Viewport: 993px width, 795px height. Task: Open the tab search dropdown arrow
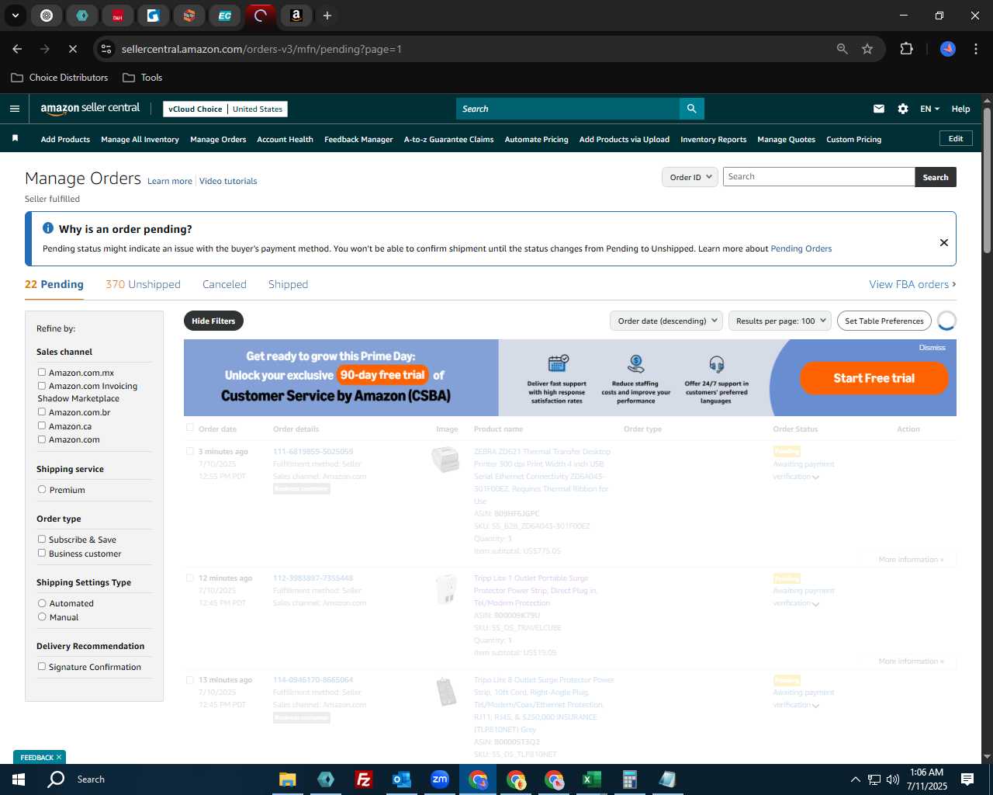point(15,16)
